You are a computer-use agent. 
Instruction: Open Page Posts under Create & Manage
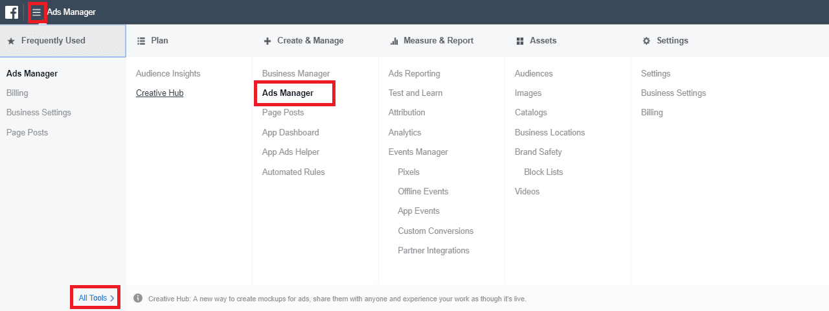[283, 112]
